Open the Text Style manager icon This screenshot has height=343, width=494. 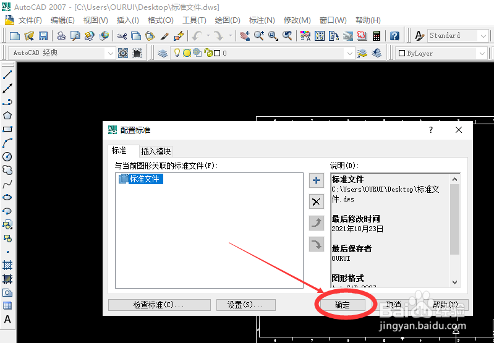click(419, 36)
